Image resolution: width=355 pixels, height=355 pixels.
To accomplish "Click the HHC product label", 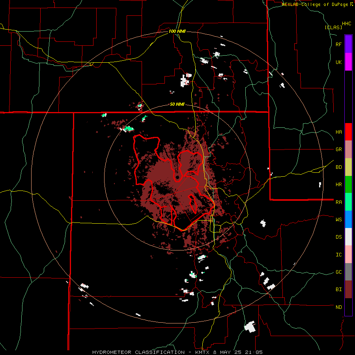I will [347, 24].
